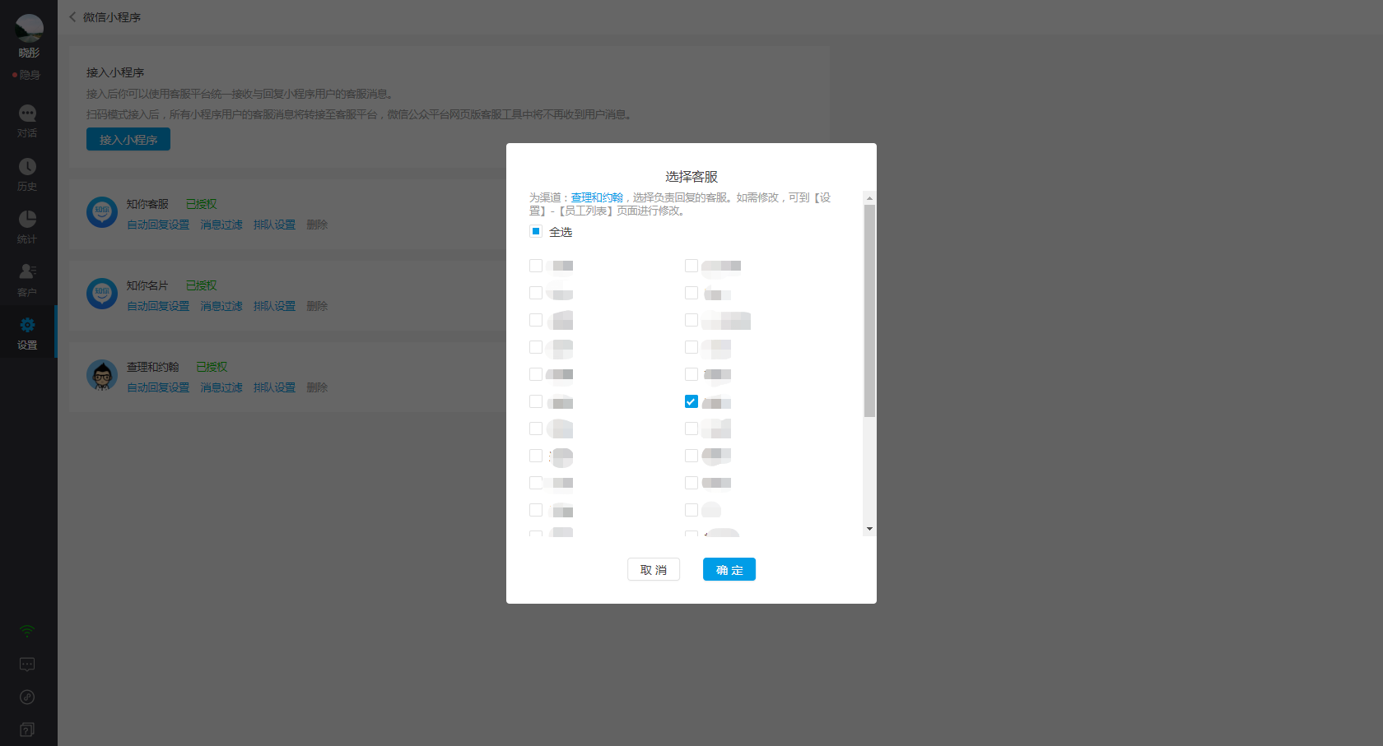The image size is (1383, 746).
Task: Open the 统计 statistics pie icon
Action: click(x=27, y=220)
